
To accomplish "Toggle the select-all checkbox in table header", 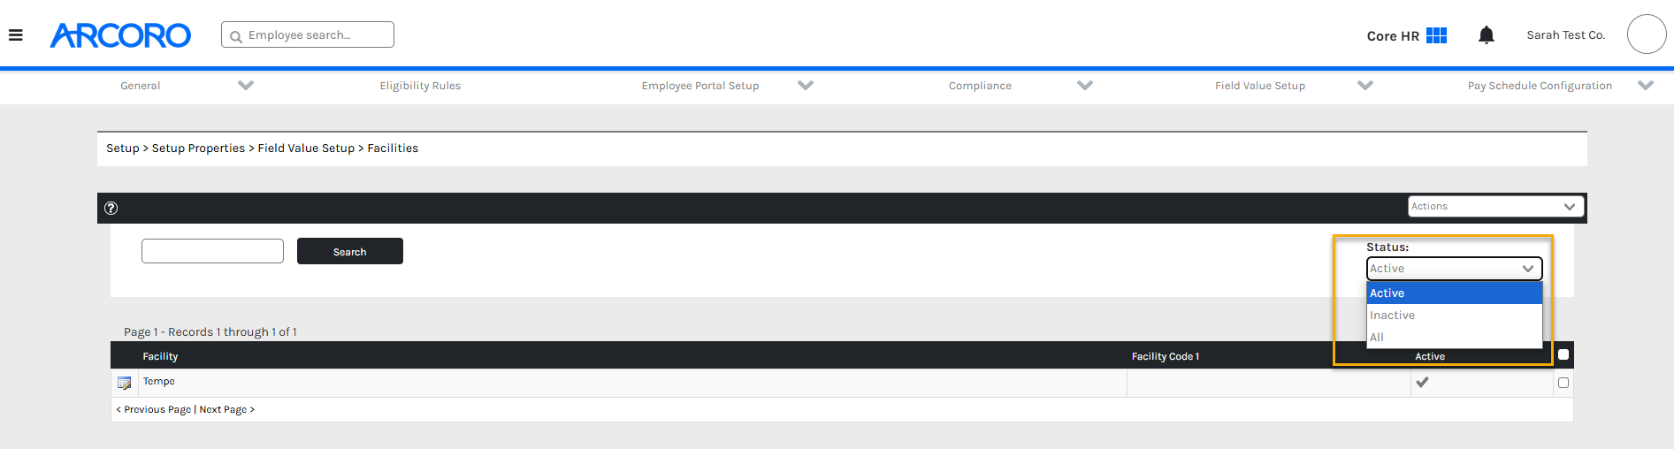I will pos(1563,354).
